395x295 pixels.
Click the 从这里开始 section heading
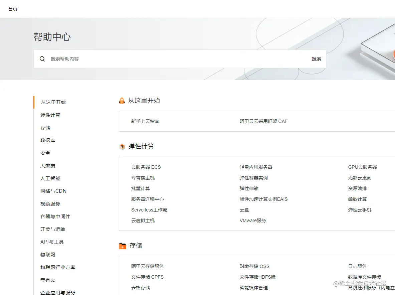click(x=144, y=101)
